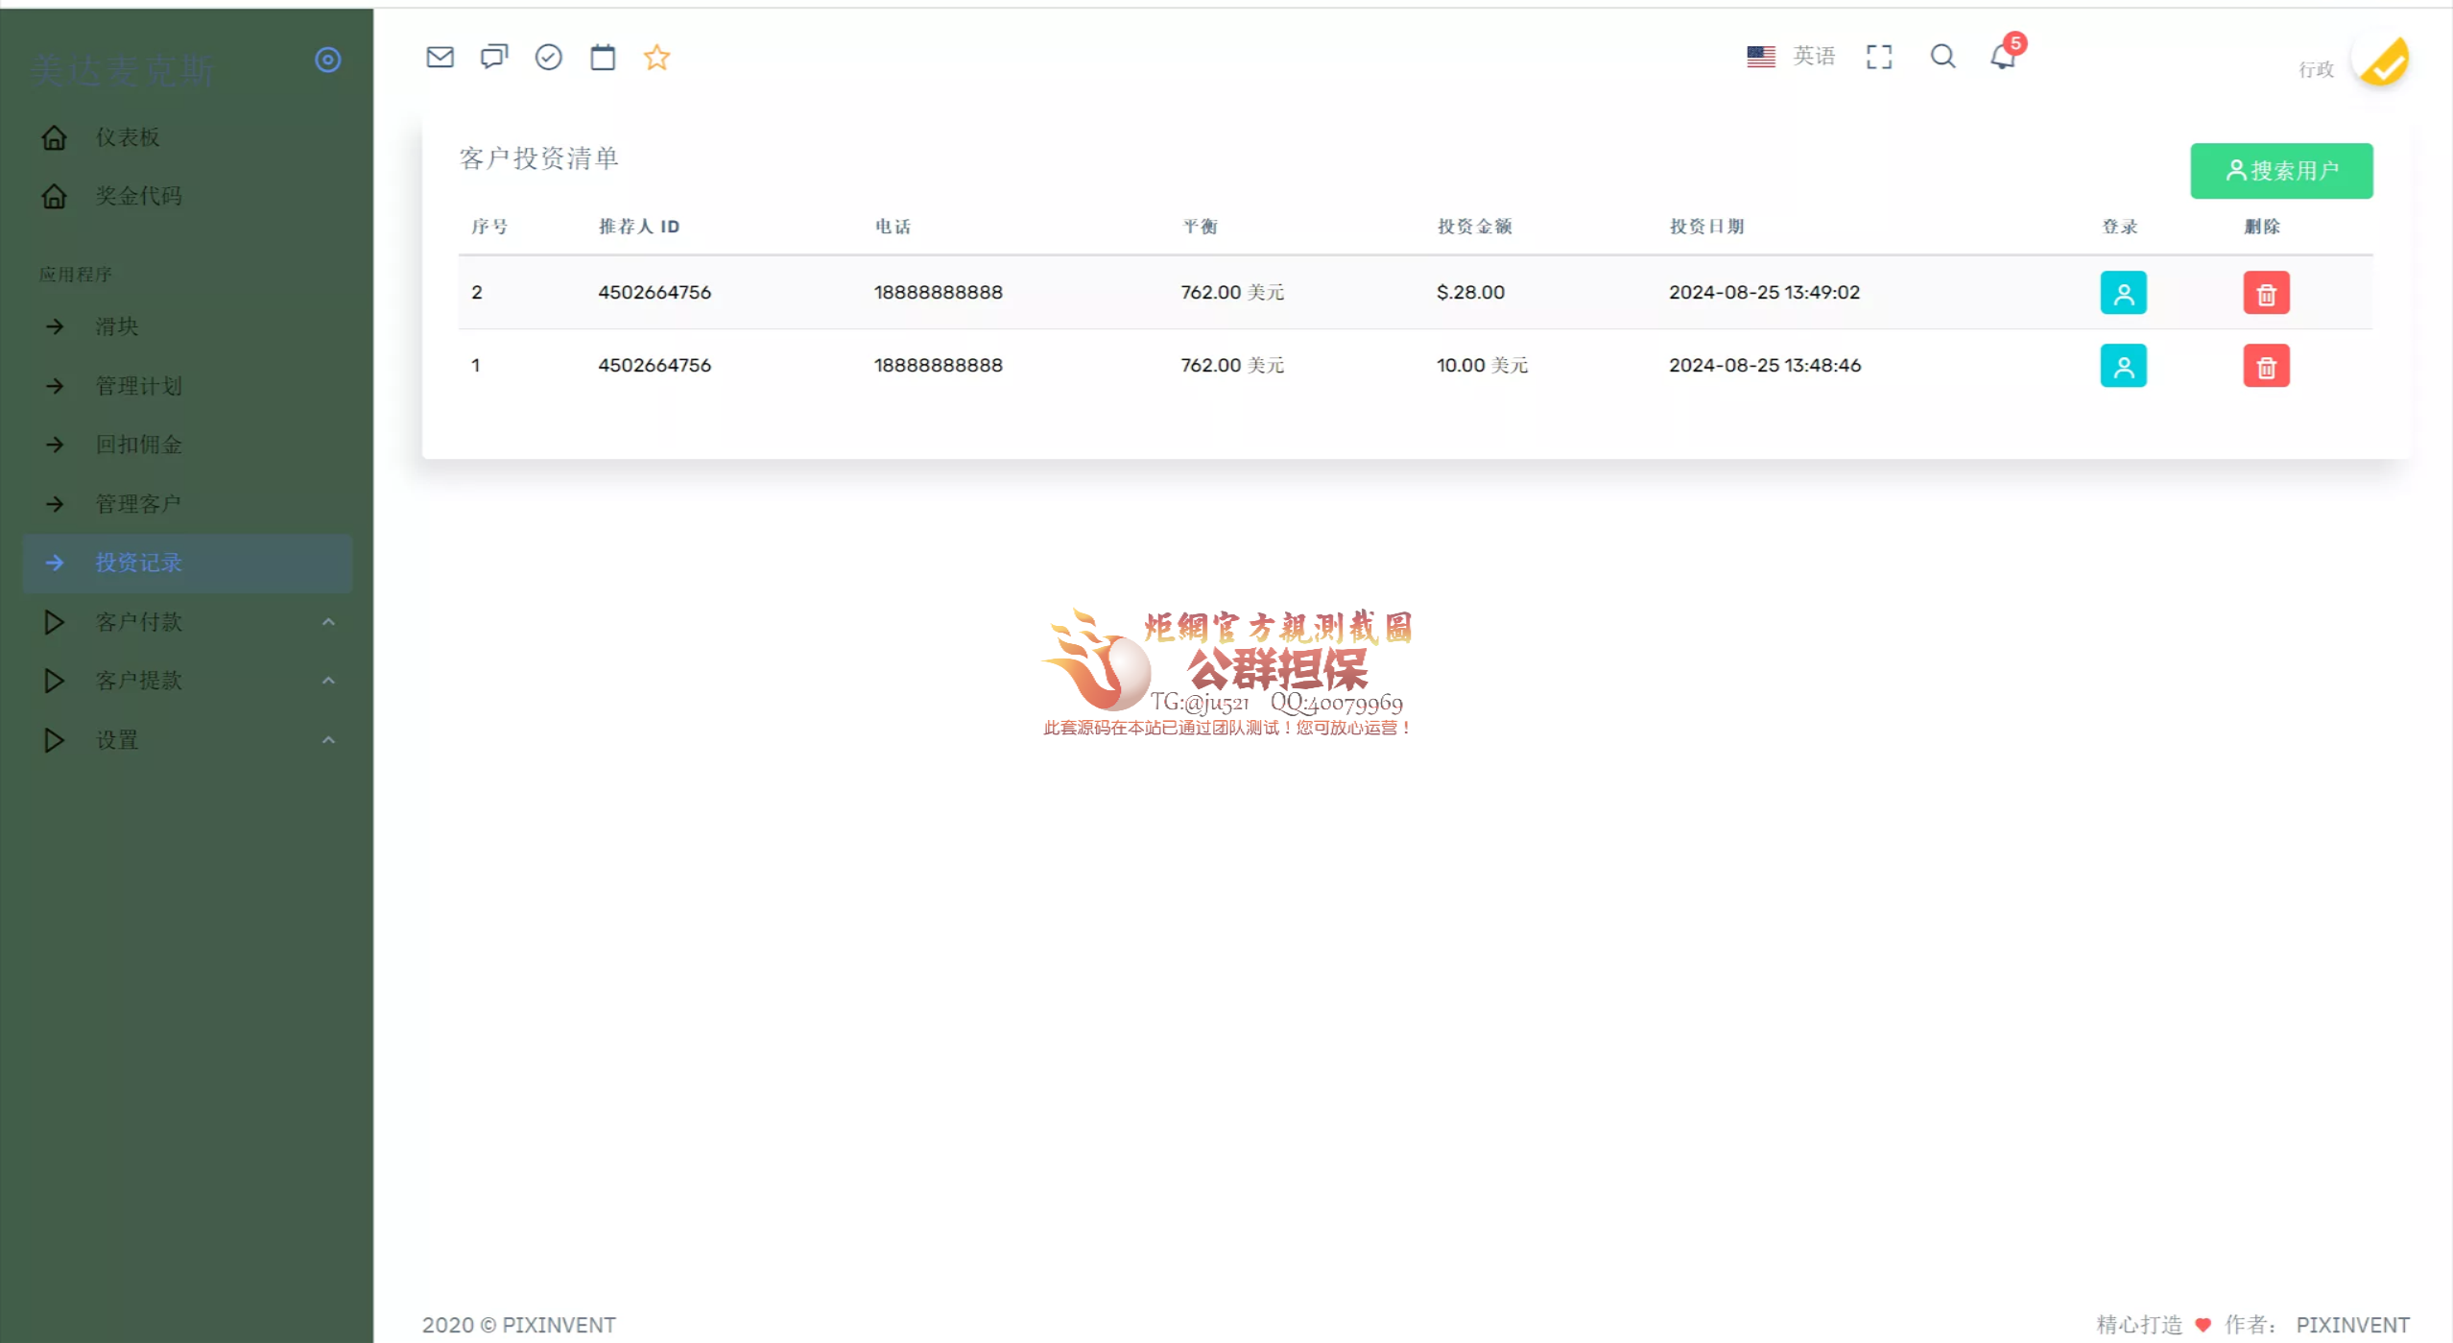
Task: Open the notification bell with 5 alerts
Action: (2003, 57)
